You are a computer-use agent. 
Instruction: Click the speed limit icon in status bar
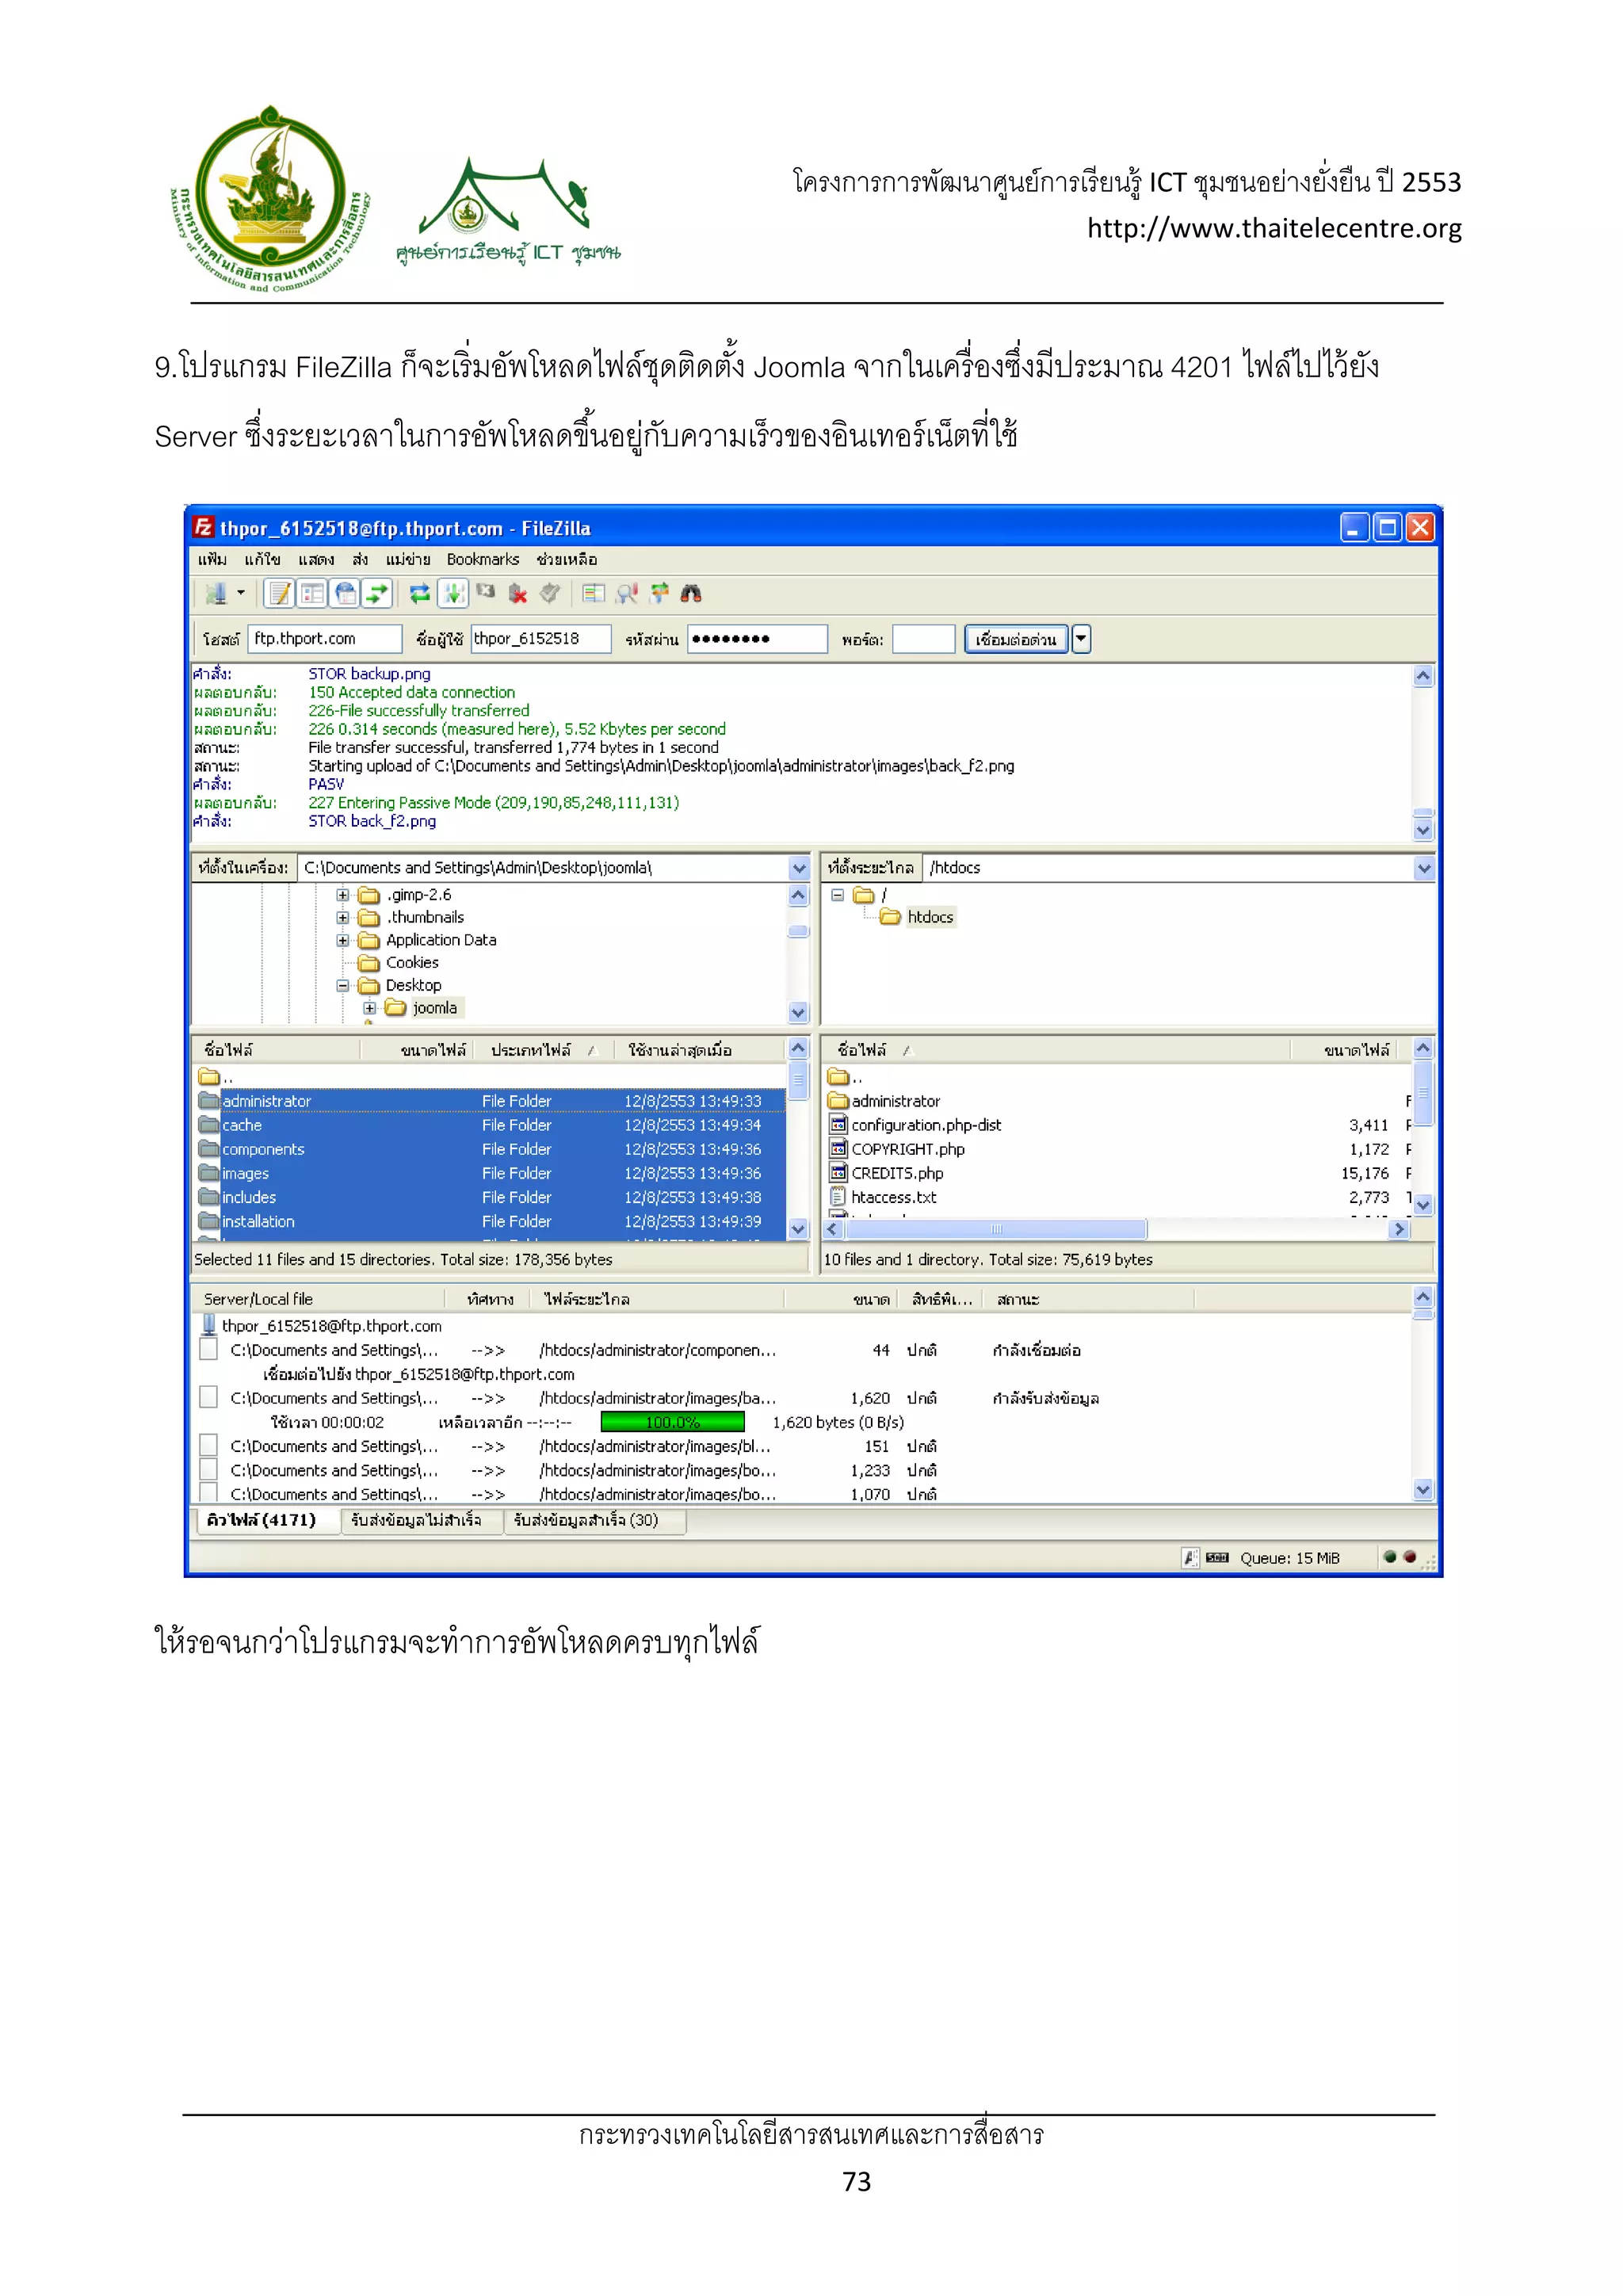click(1217, 1557)
